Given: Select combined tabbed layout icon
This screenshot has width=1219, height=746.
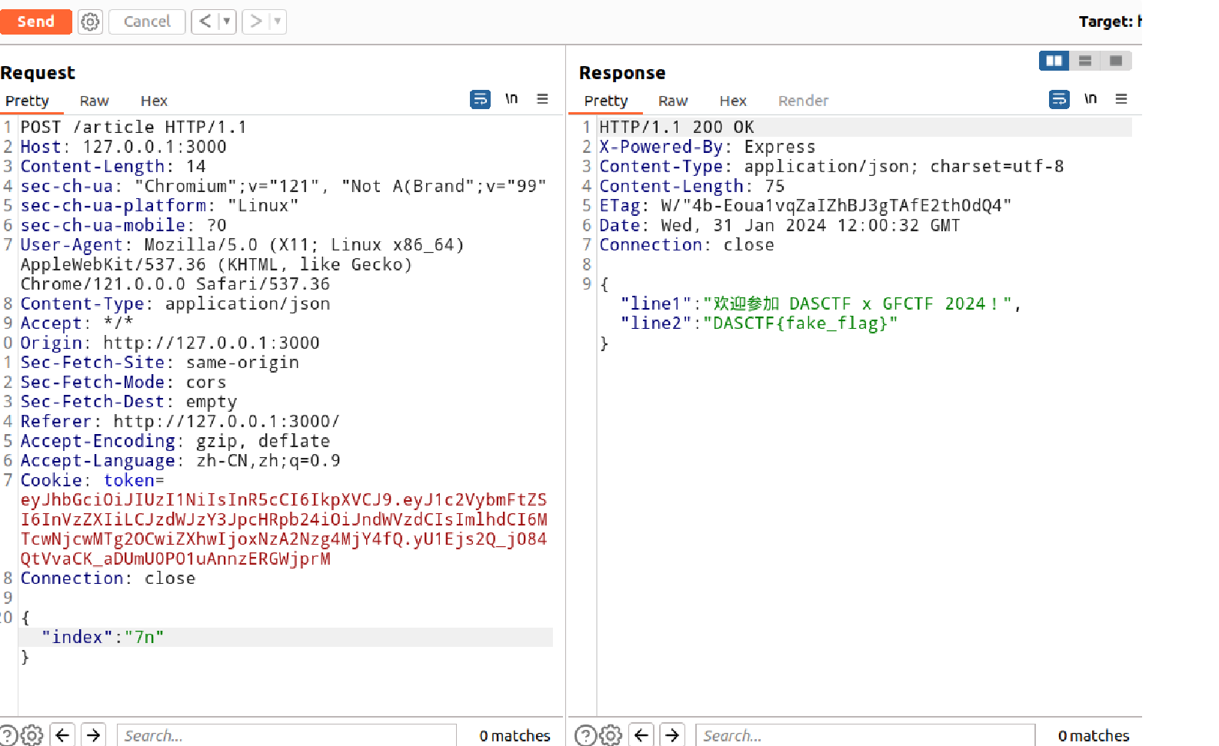Looking at the screenshot, I should [1116, 61].
